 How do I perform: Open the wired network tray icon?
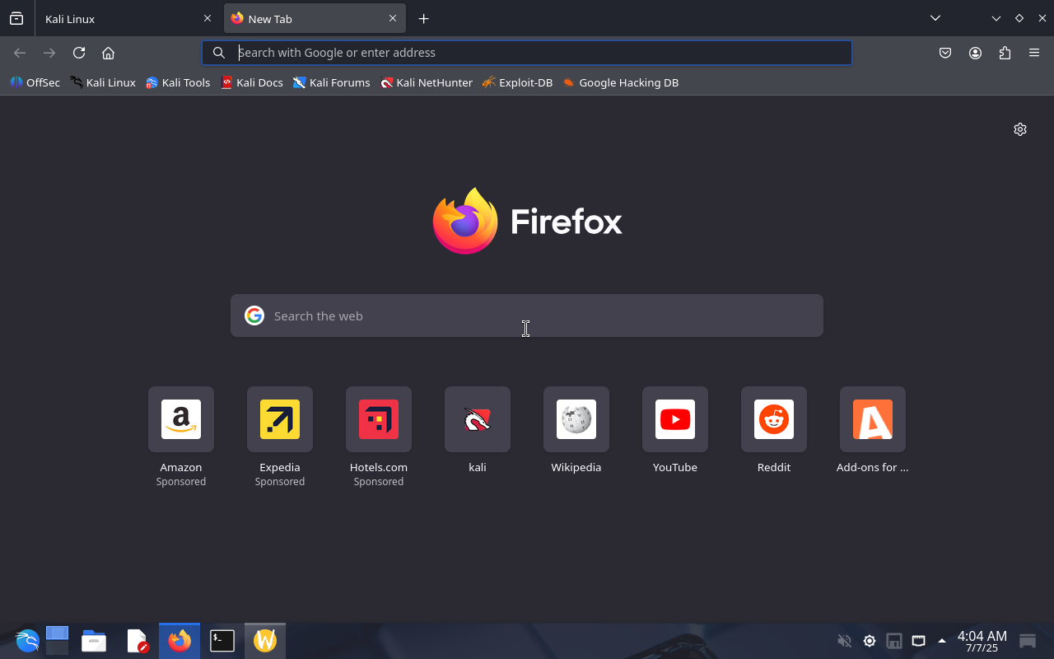(x=918, y=640)
